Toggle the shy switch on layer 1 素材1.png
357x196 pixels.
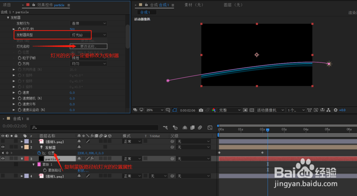click(x=79, y=141)
